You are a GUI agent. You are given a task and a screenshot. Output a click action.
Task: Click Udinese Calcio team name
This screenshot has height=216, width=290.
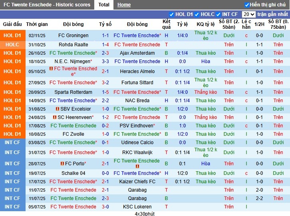(x=137, y=143)
